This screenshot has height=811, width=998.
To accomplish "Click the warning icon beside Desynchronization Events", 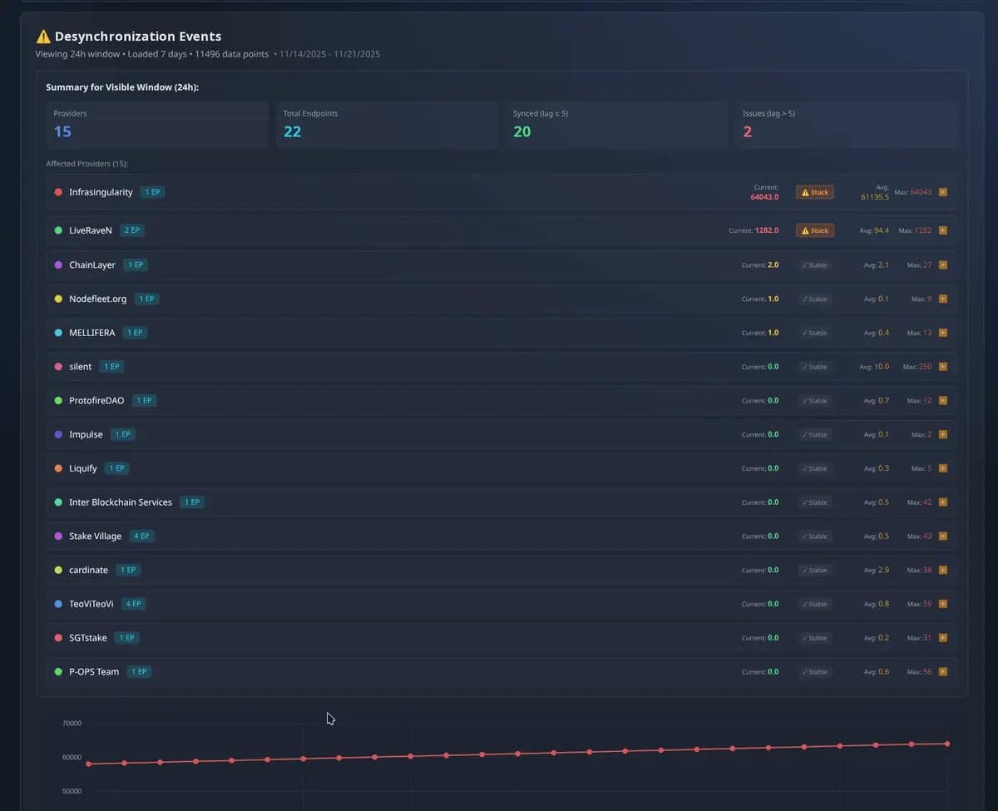I will [43, 37].
